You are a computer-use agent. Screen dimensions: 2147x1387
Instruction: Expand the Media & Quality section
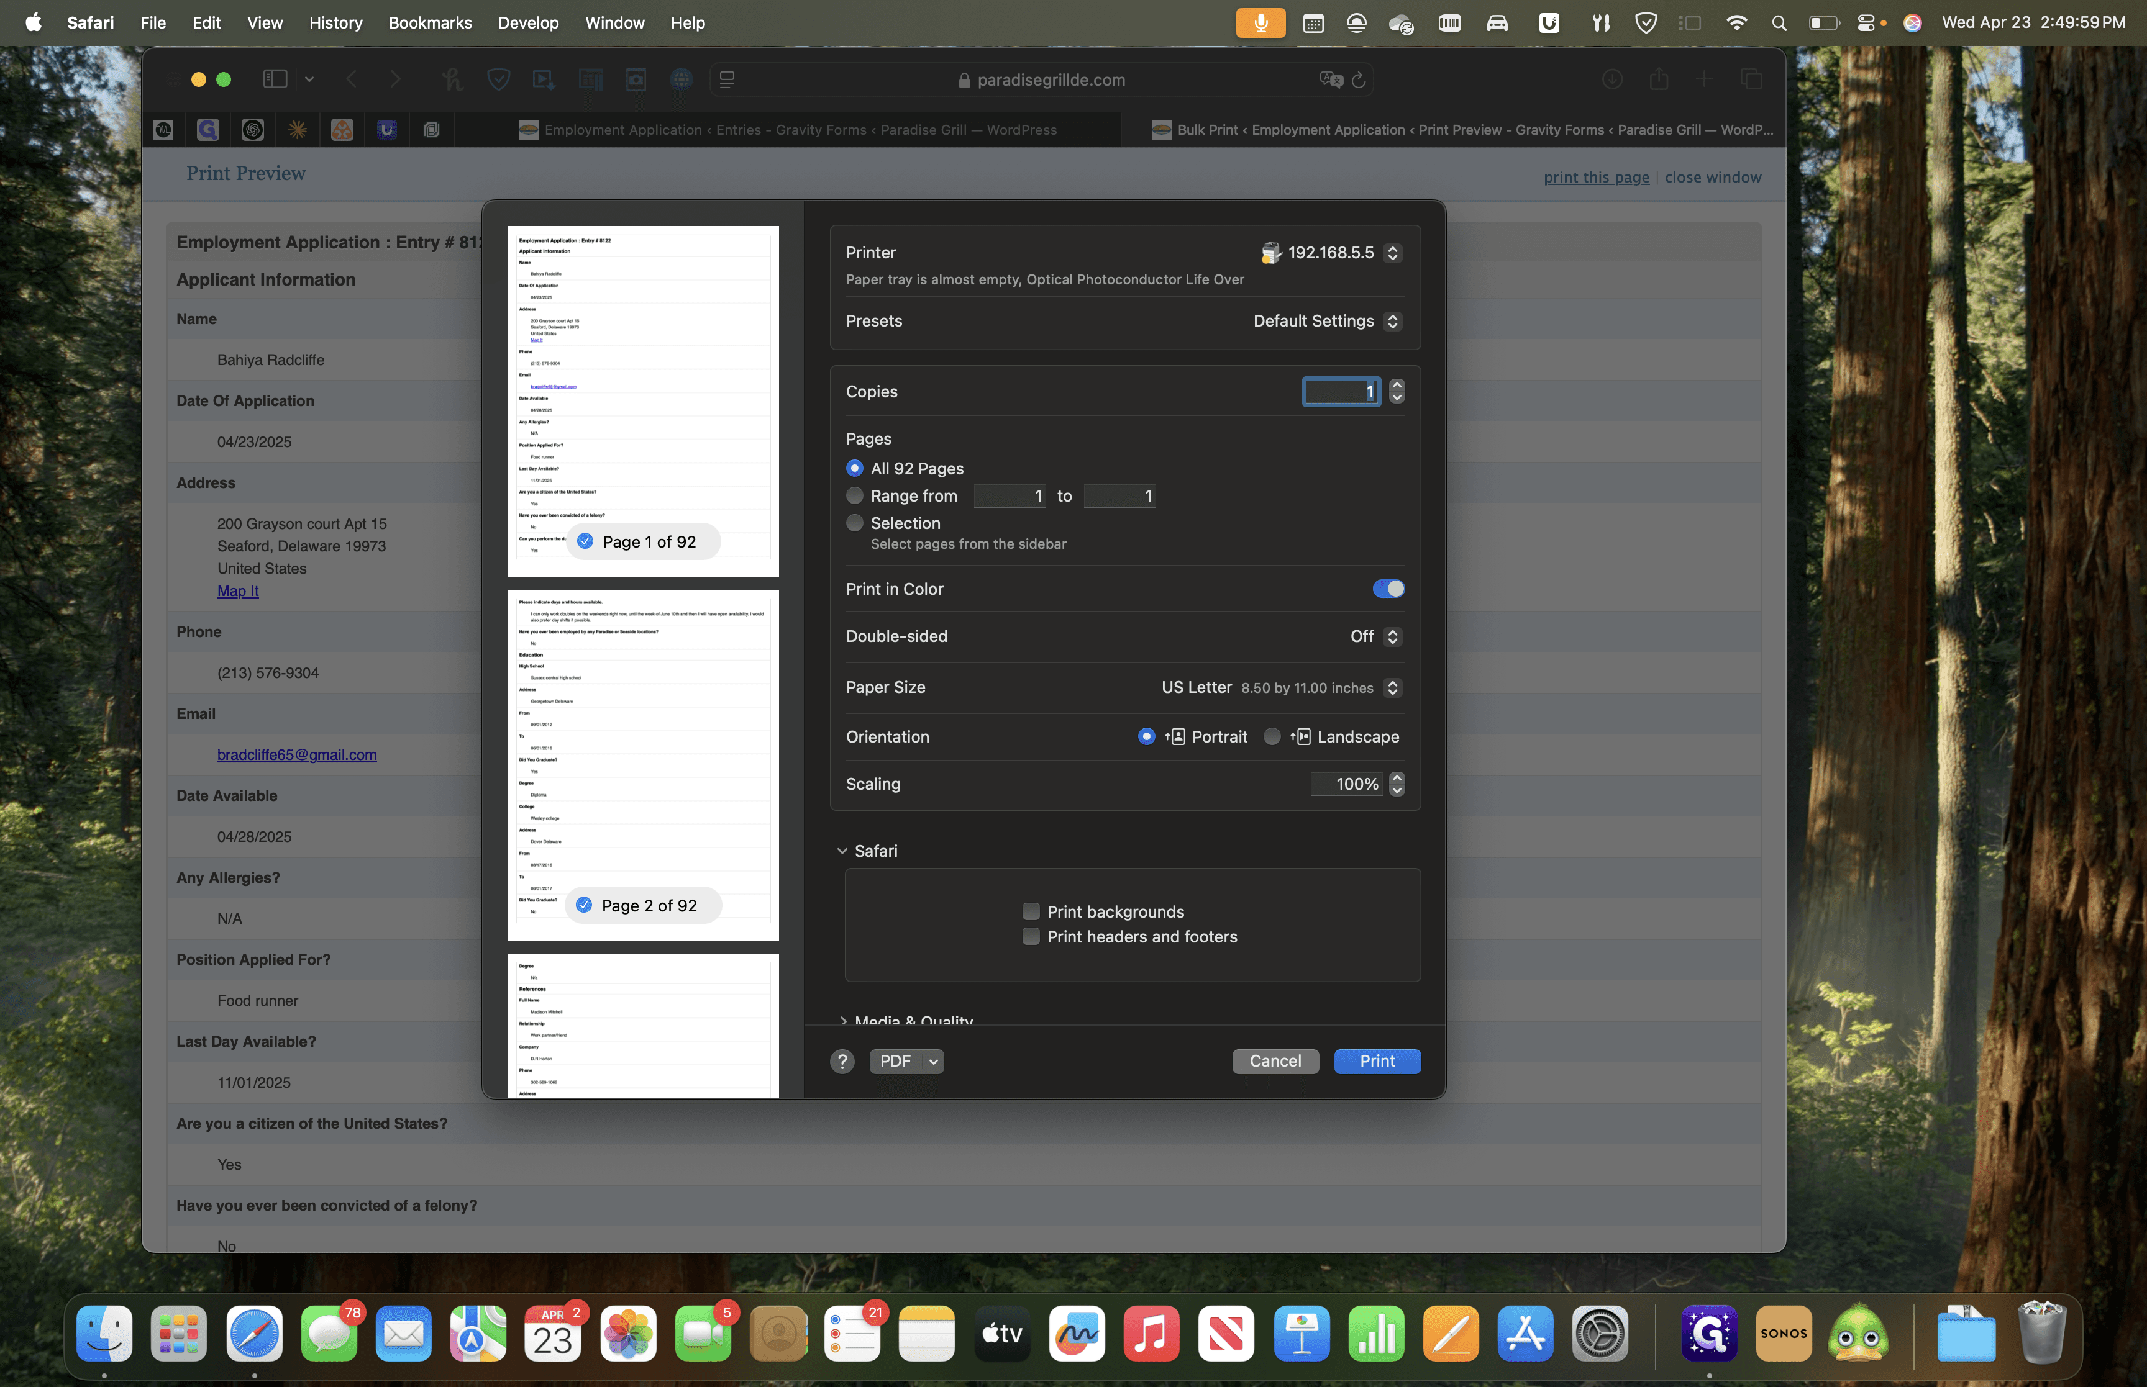click(842, 1021)
